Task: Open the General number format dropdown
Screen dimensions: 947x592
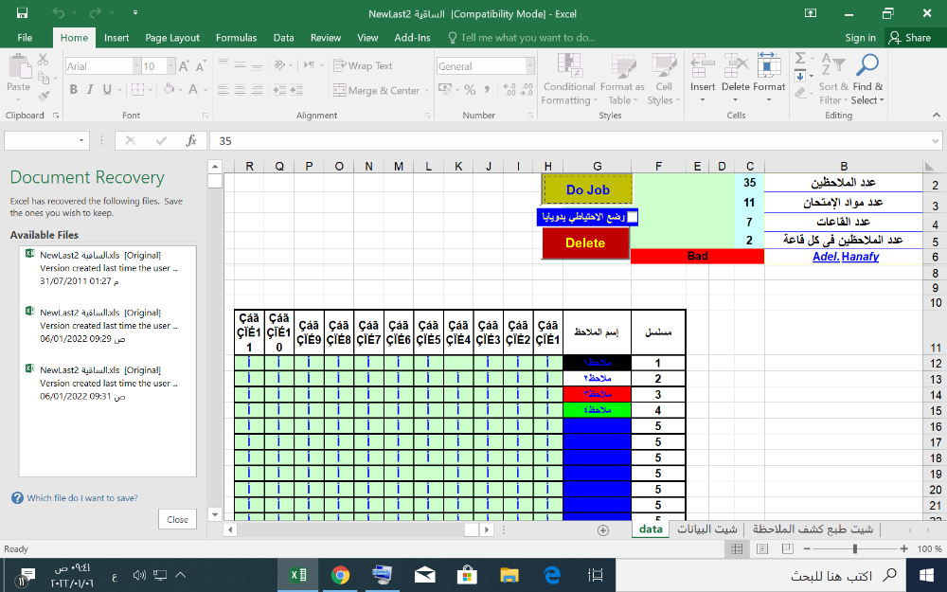Action: pos(529,66)
